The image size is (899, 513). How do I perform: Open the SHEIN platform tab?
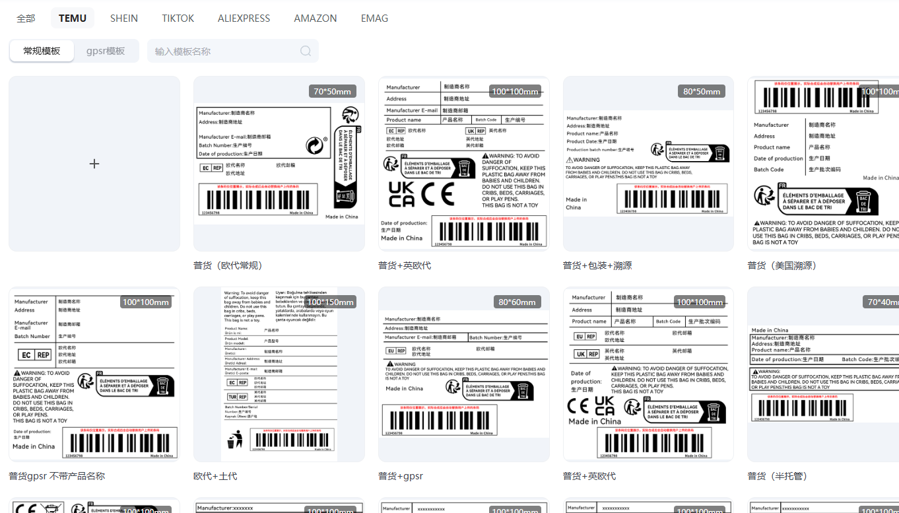coord(124,18)
